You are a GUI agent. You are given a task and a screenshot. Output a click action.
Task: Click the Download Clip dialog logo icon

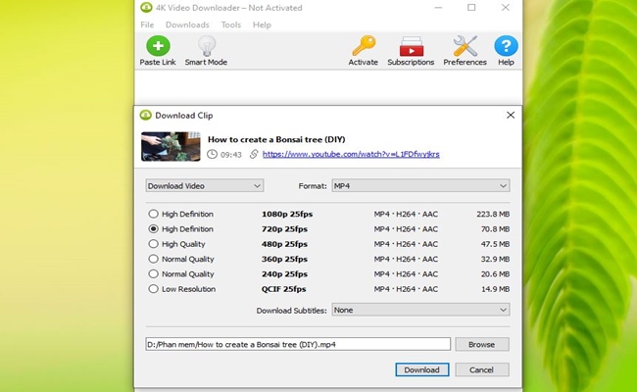tap(145, 115)
